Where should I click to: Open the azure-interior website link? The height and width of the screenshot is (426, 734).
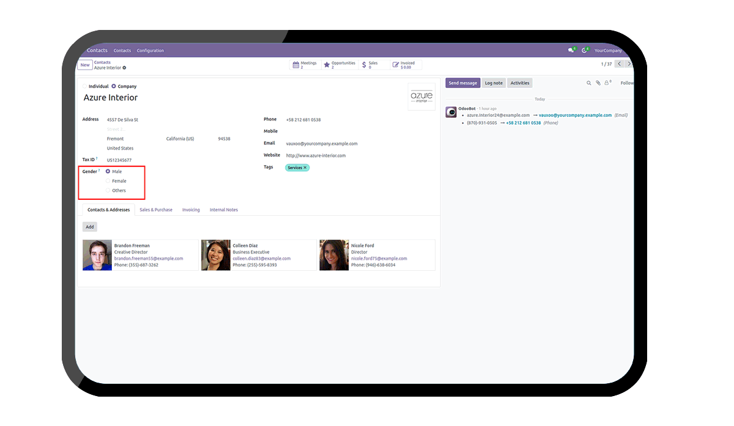pyautogui.click(x=316, y=156)
